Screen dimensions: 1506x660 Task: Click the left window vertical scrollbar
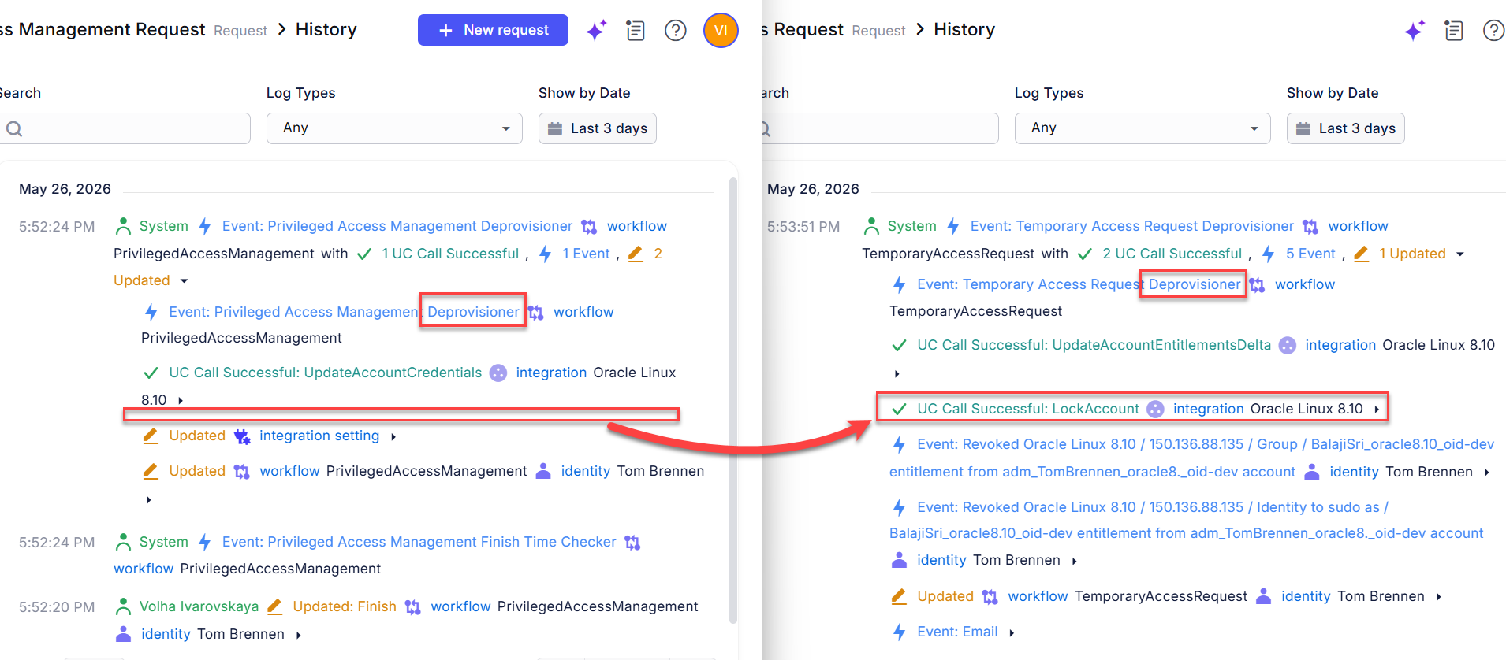(x=733, y=399)
